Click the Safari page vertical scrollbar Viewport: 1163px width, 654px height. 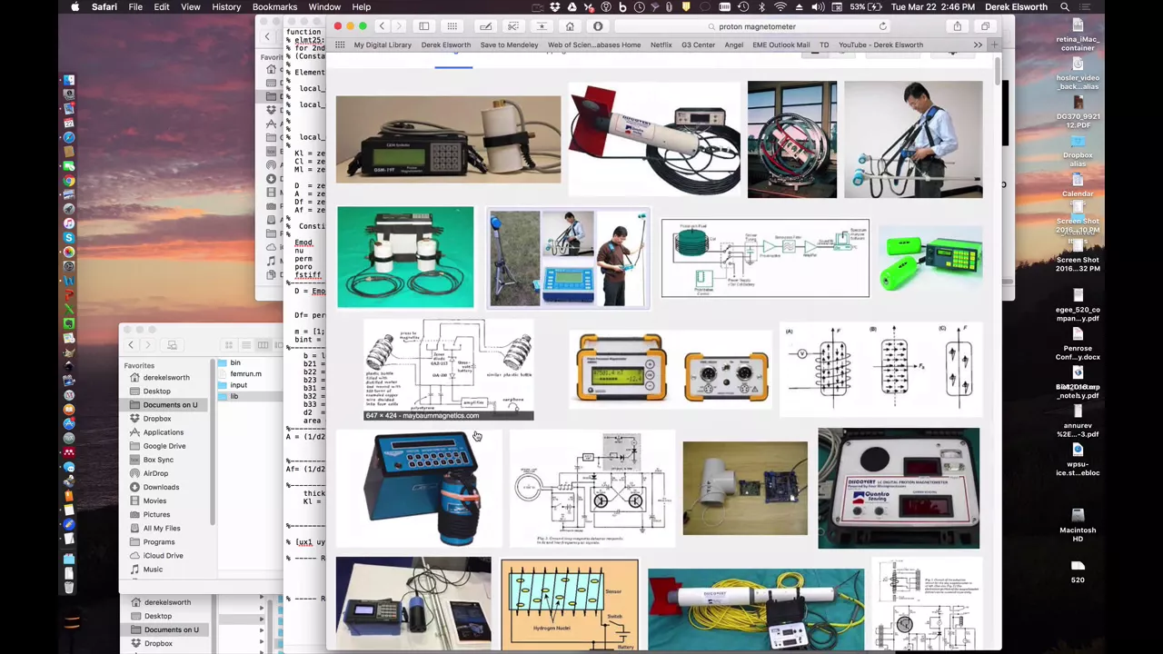coord(998,72)
